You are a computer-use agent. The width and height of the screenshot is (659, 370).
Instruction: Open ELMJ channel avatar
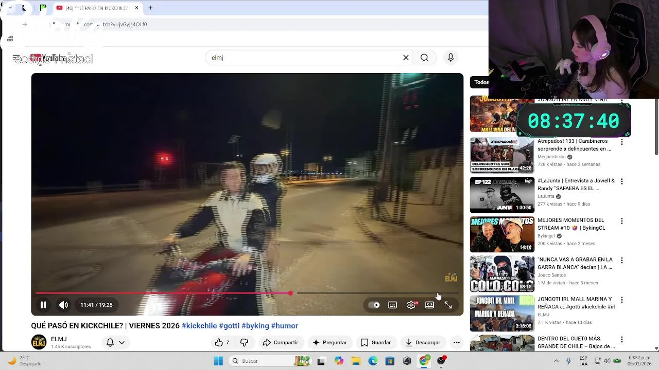[x=39, y=342]
